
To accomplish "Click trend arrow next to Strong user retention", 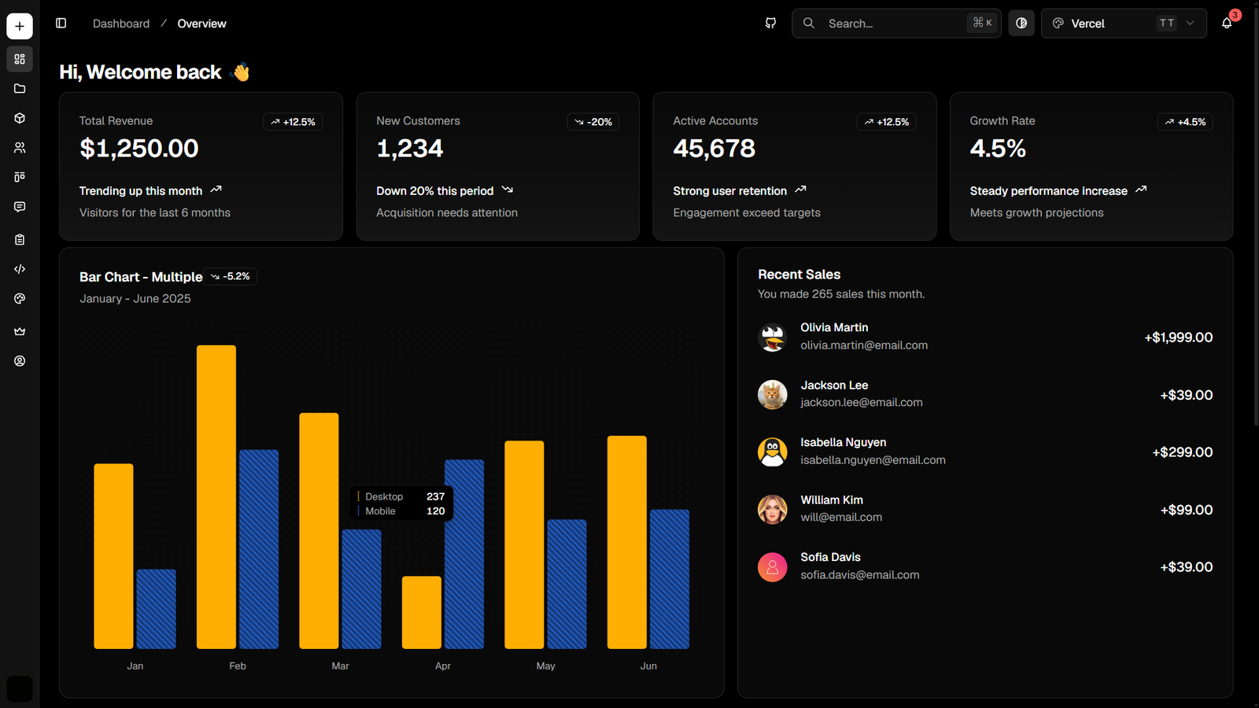I will tap(800, 190).
